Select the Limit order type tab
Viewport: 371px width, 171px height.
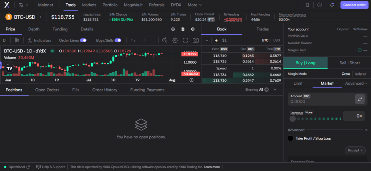[298, 84]
